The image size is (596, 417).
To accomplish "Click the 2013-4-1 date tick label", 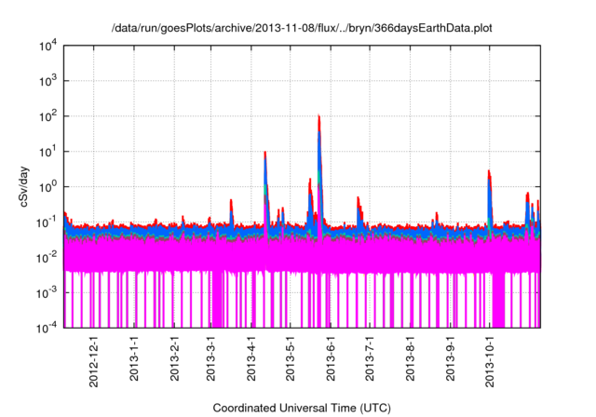I will click(251, 358).
